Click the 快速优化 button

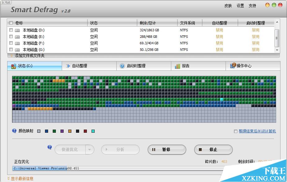click(70, 149)
